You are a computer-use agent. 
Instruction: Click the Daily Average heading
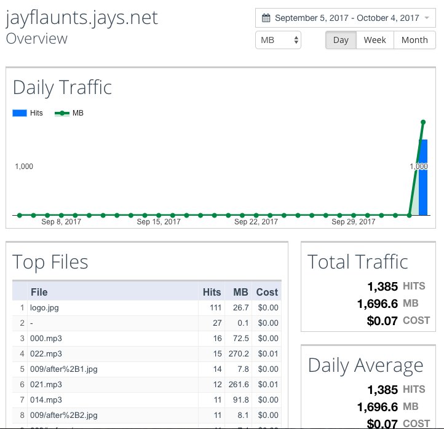click(x=365, y=366)
